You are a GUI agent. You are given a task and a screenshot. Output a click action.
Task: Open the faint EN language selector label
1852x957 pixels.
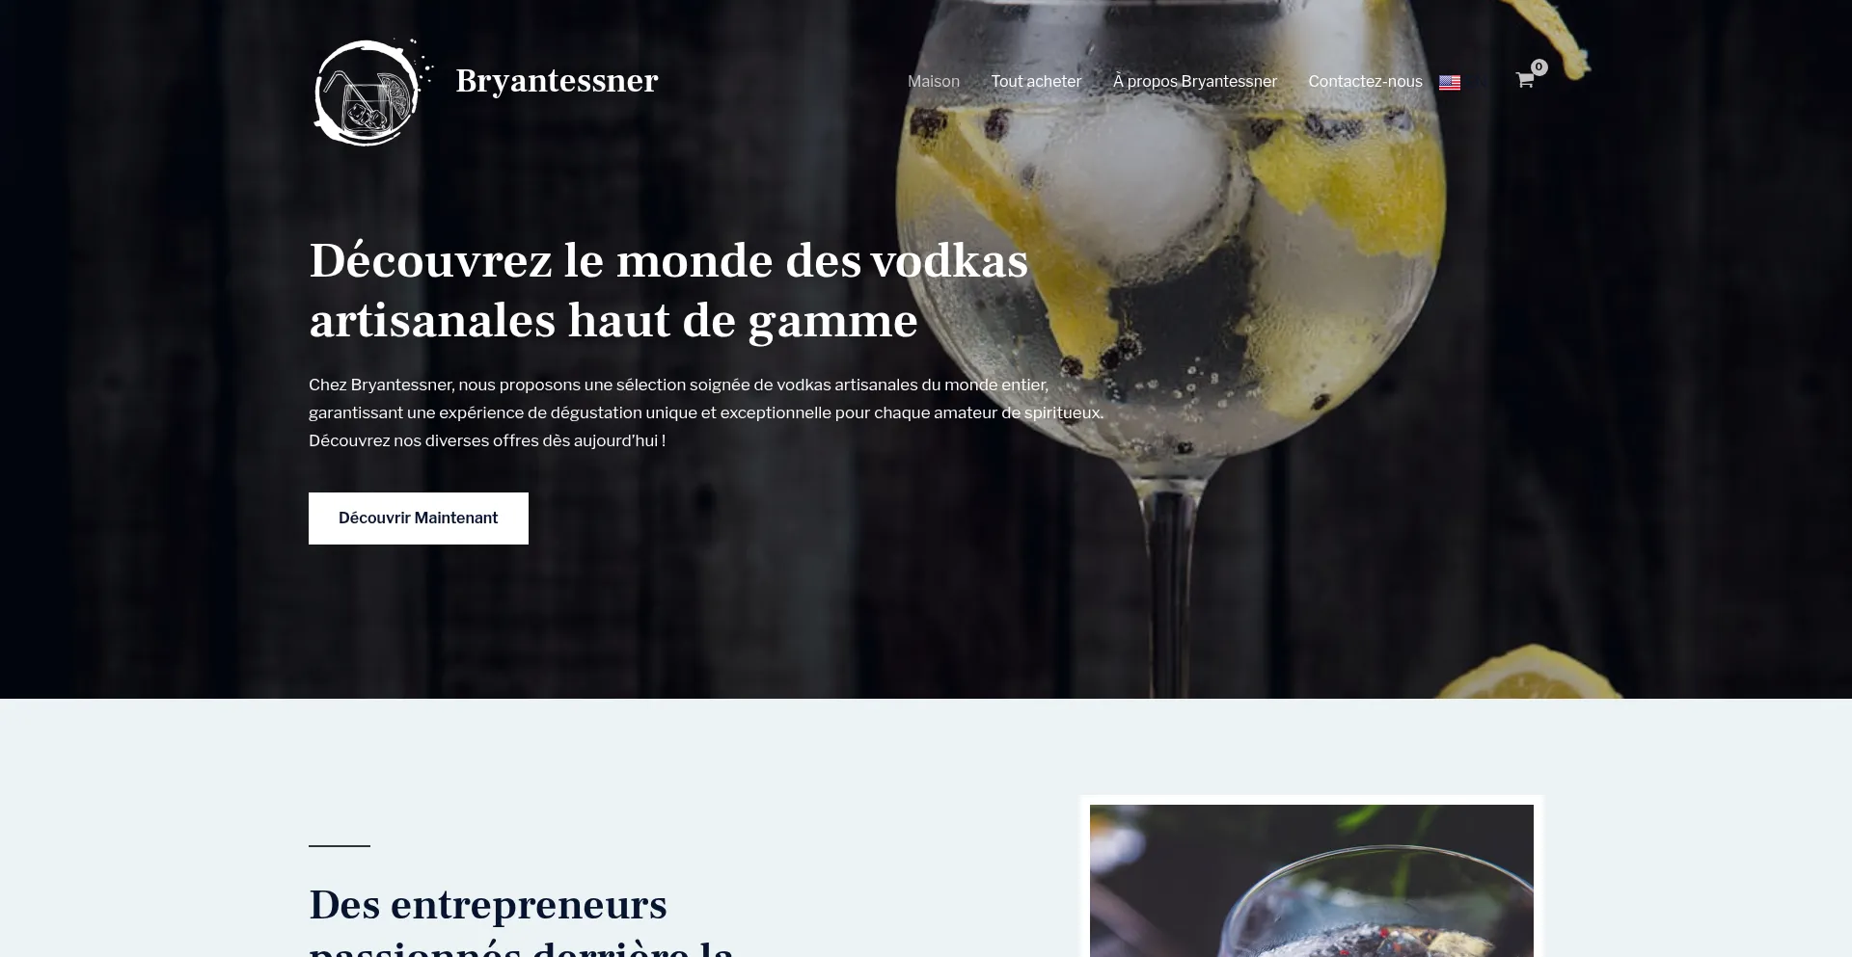(x=1479, y=83)
